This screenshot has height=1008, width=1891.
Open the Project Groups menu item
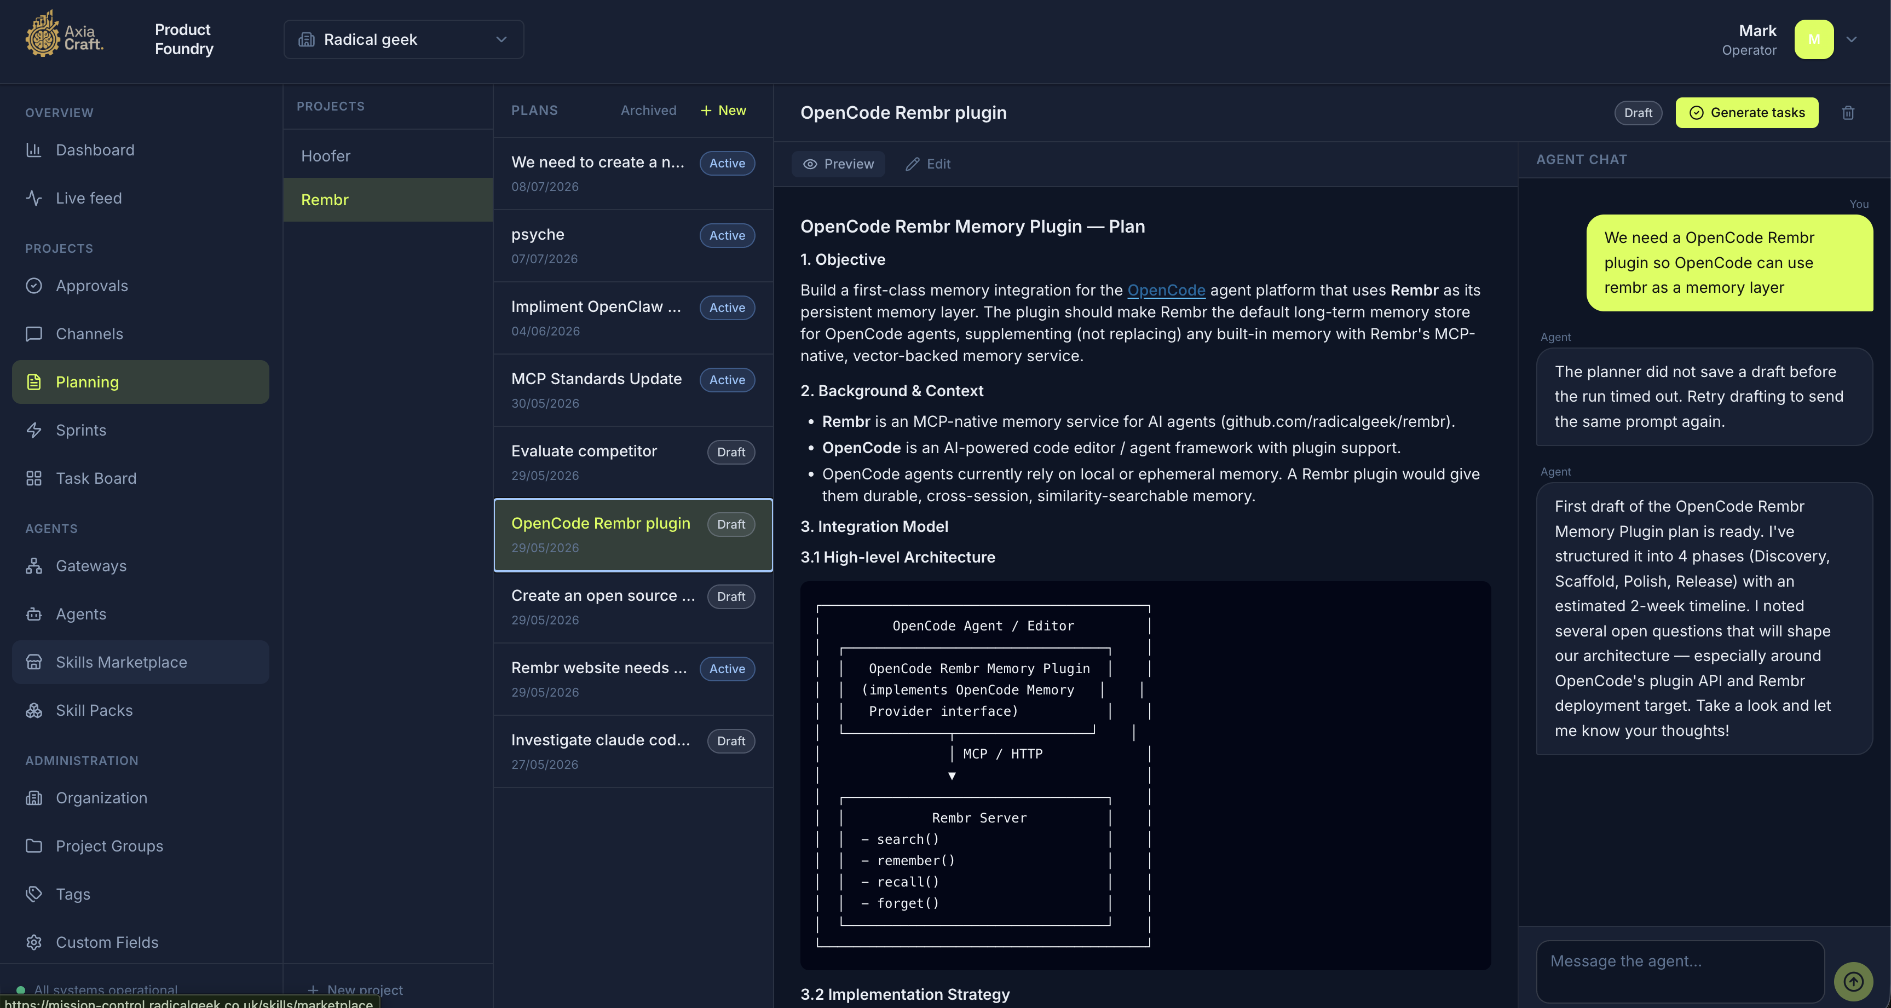[140, 846]
